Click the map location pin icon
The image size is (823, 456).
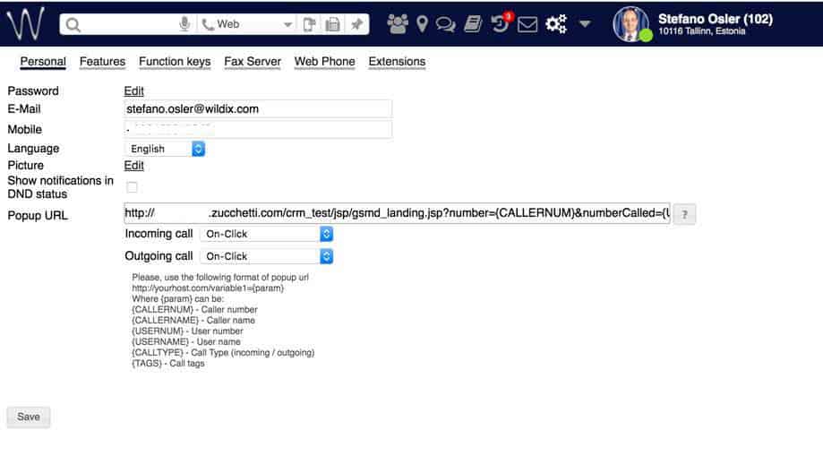tap(422, 24)
